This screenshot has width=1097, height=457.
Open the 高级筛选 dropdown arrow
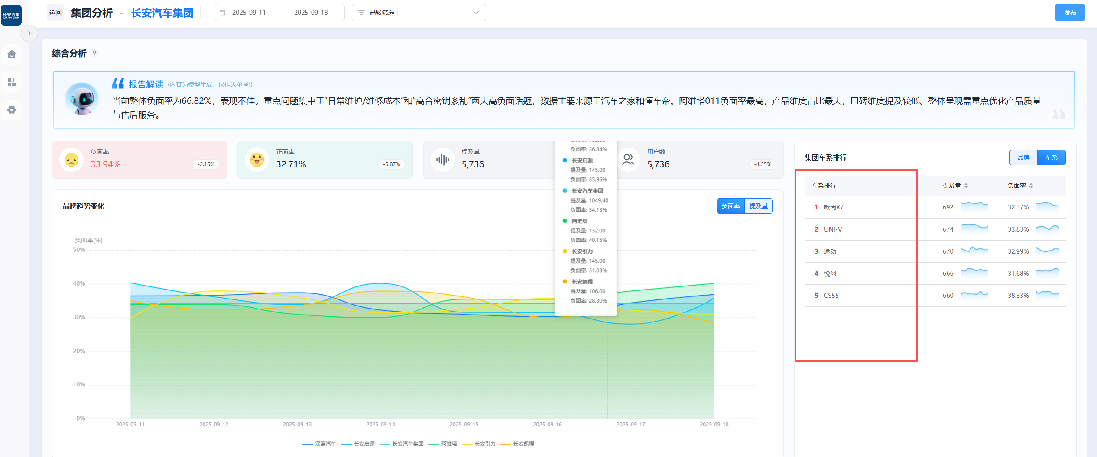point(476,13)
